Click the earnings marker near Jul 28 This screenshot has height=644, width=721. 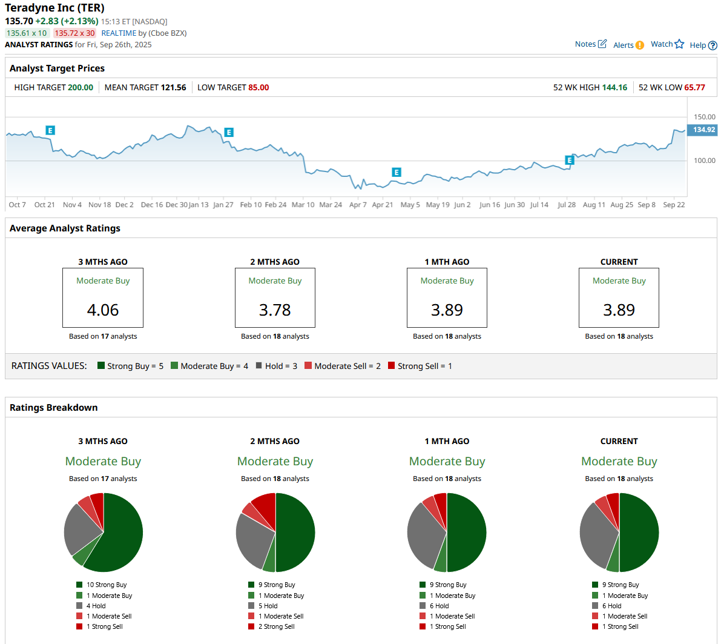[x=569, y=160]
